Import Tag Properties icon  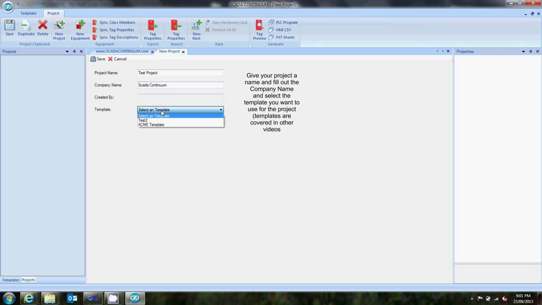176,30
